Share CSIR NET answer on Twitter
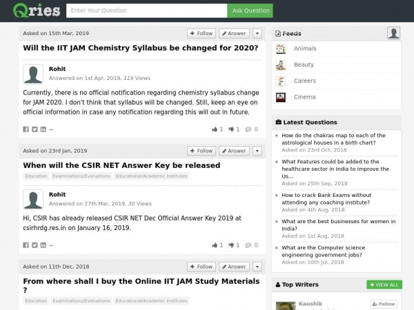 tap(34, 245)
